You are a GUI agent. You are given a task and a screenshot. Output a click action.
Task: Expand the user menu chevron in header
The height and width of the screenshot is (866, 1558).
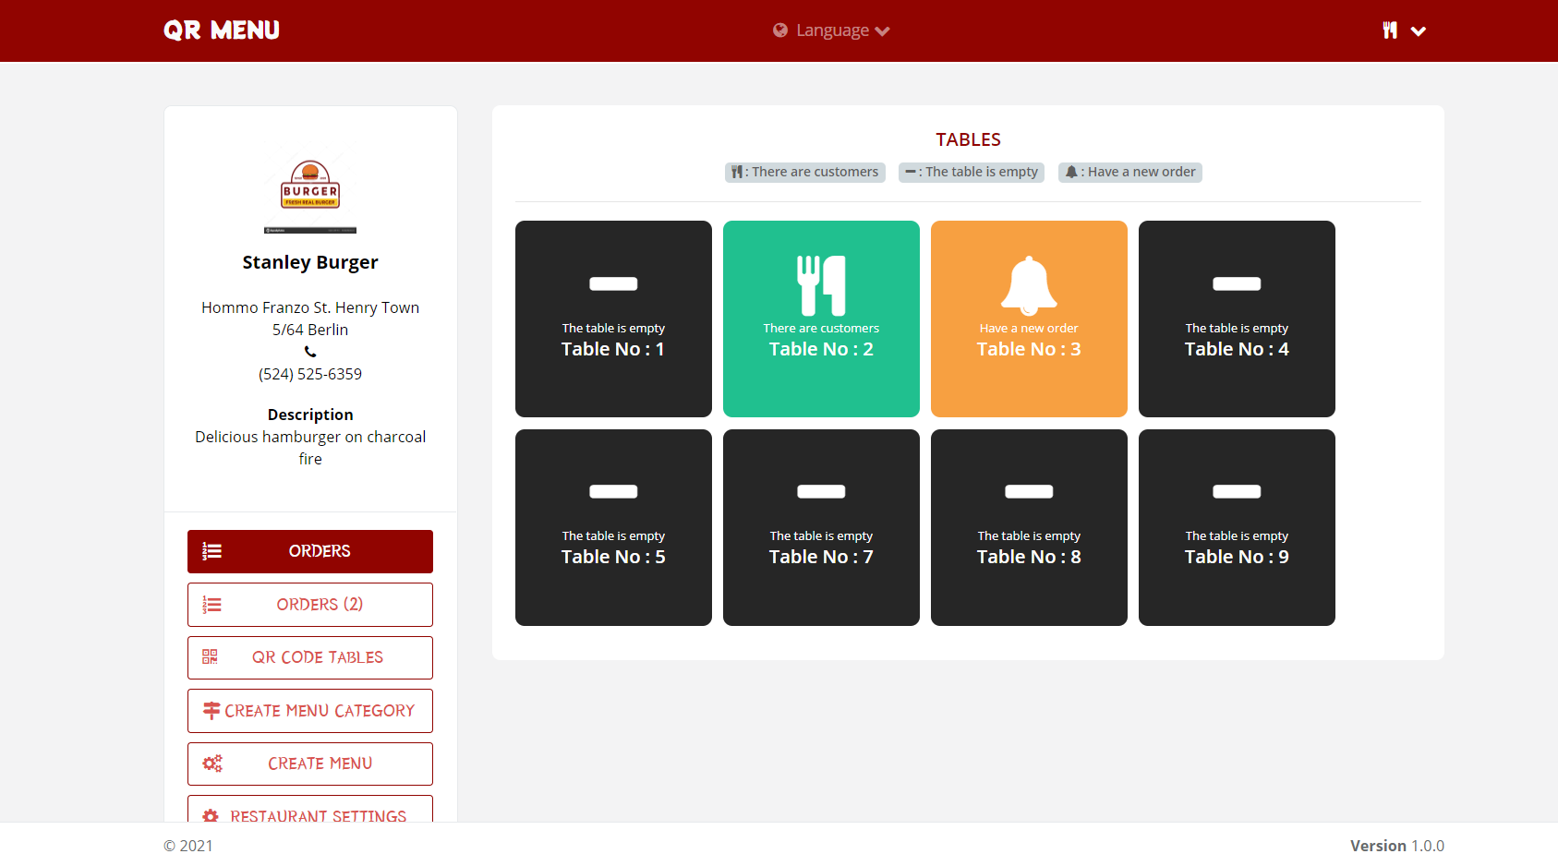point(1419,31)
